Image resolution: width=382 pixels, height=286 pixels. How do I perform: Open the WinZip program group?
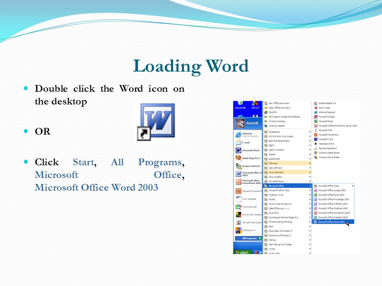point(287,249)
